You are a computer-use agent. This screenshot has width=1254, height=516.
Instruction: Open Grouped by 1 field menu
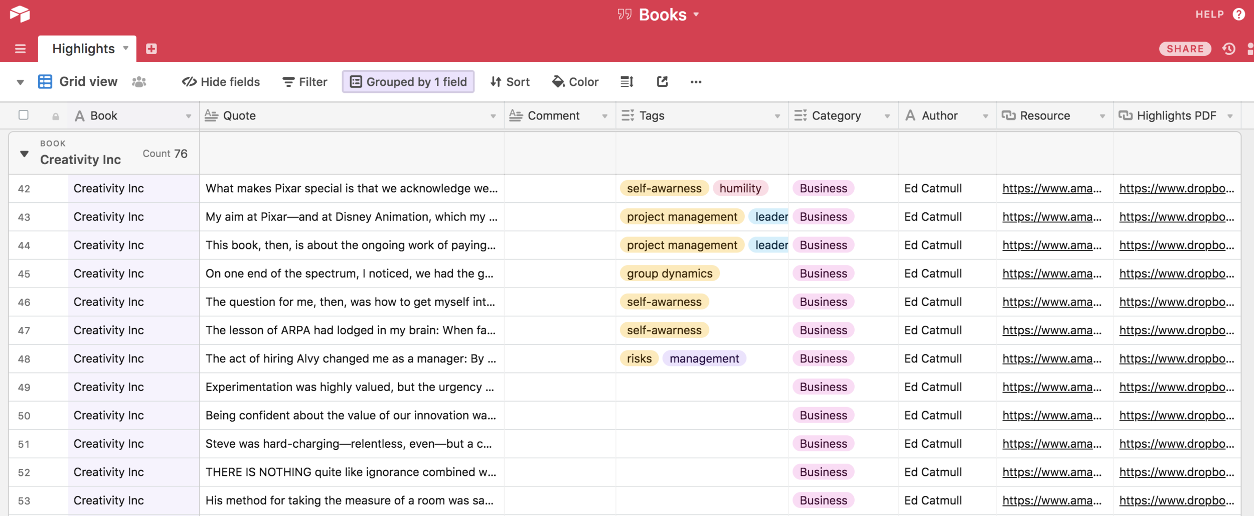click(x=408, y=82)
